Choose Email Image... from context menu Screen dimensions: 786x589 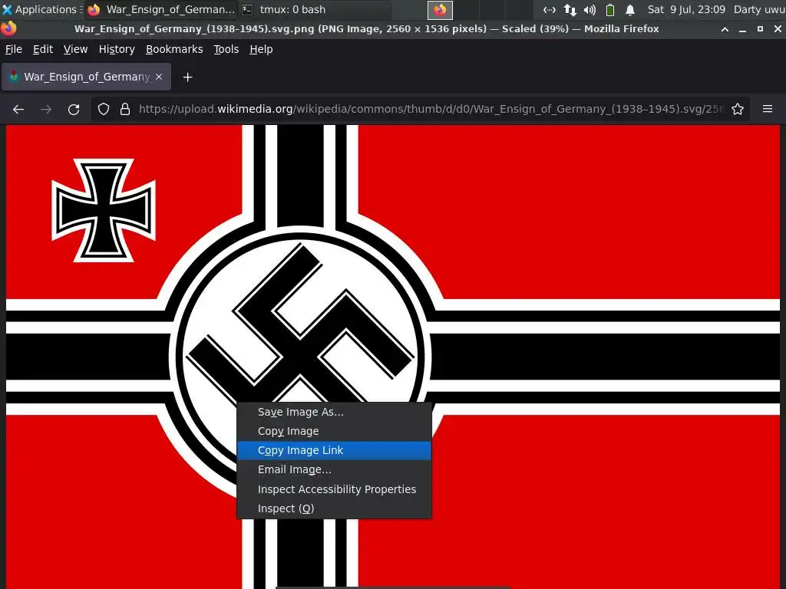click(334, 470)
